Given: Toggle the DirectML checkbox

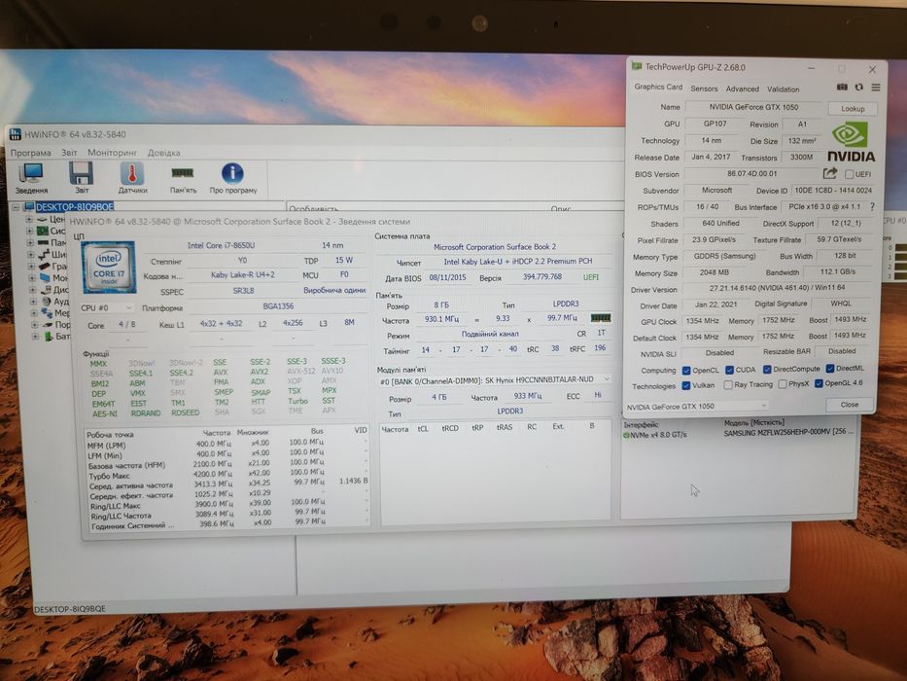Looking at the screenshot, I should [830, 369].
